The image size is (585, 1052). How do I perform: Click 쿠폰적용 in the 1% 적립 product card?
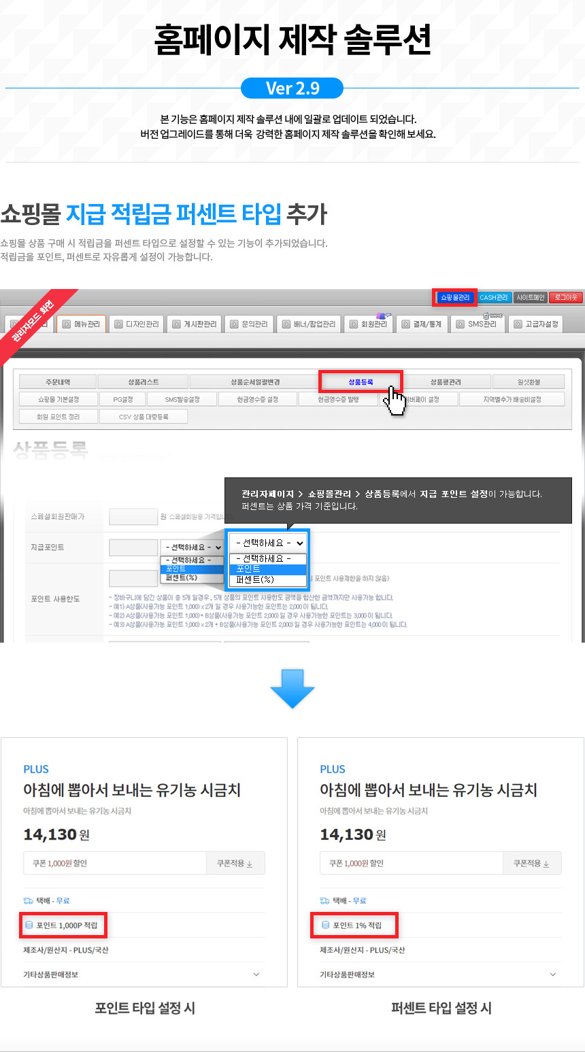[532, 863]
